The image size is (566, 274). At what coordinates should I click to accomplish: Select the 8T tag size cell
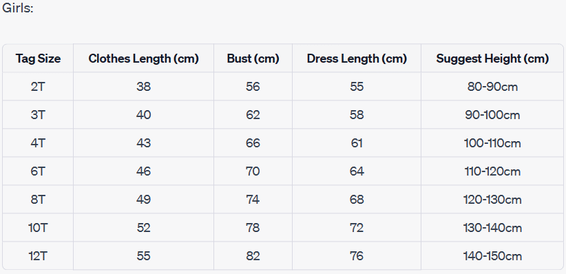click(x=38, y=199)
